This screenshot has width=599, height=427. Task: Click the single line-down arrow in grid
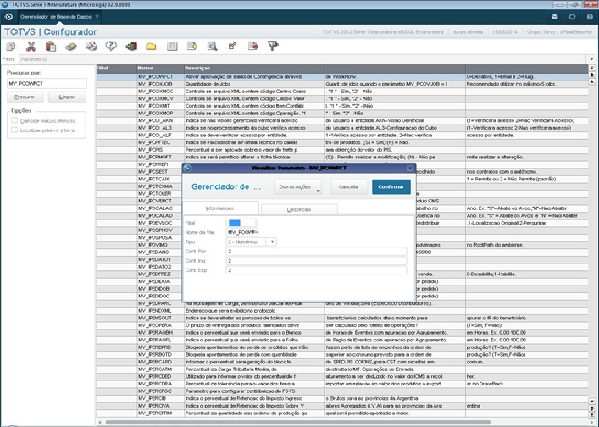[591, 402]
